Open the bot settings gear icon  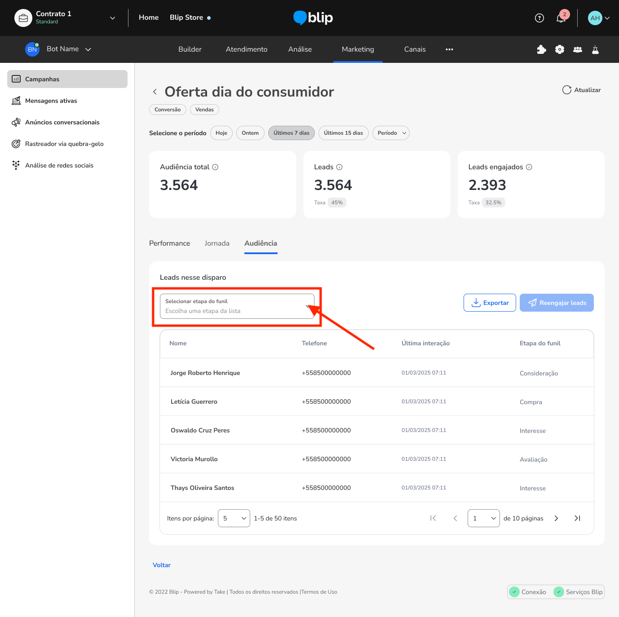point(559,49)
